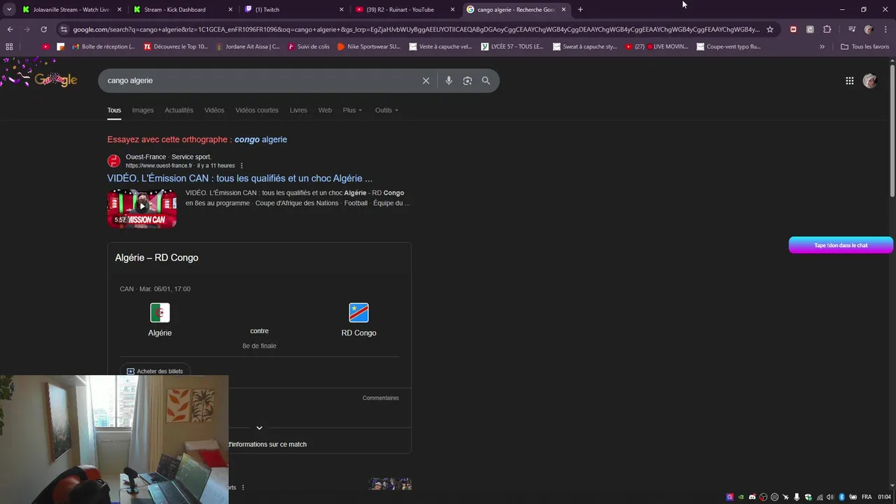Select the Actualités search tab
Screen dimensions: 896x504
tap(178, 110)
